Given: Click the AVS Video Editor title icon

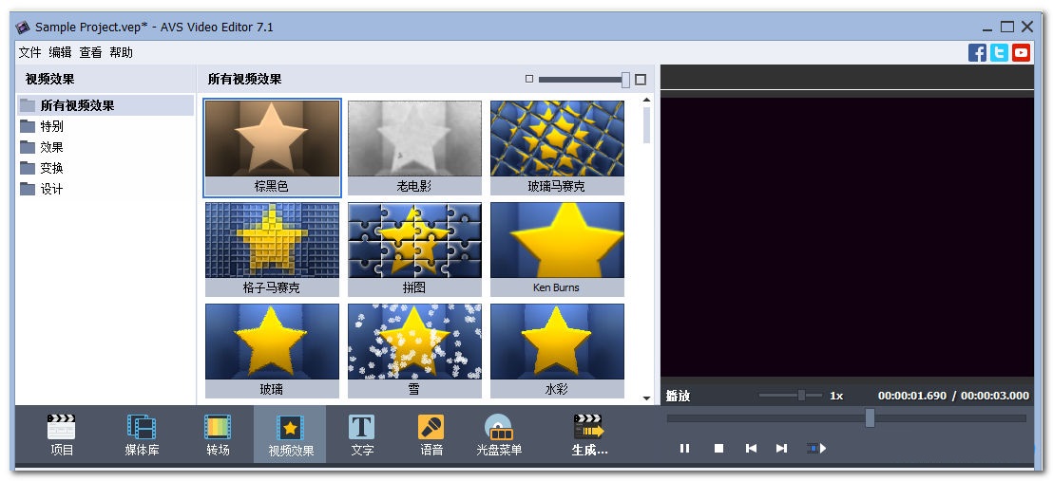Looking at the screenshot, I should point(24,27).
